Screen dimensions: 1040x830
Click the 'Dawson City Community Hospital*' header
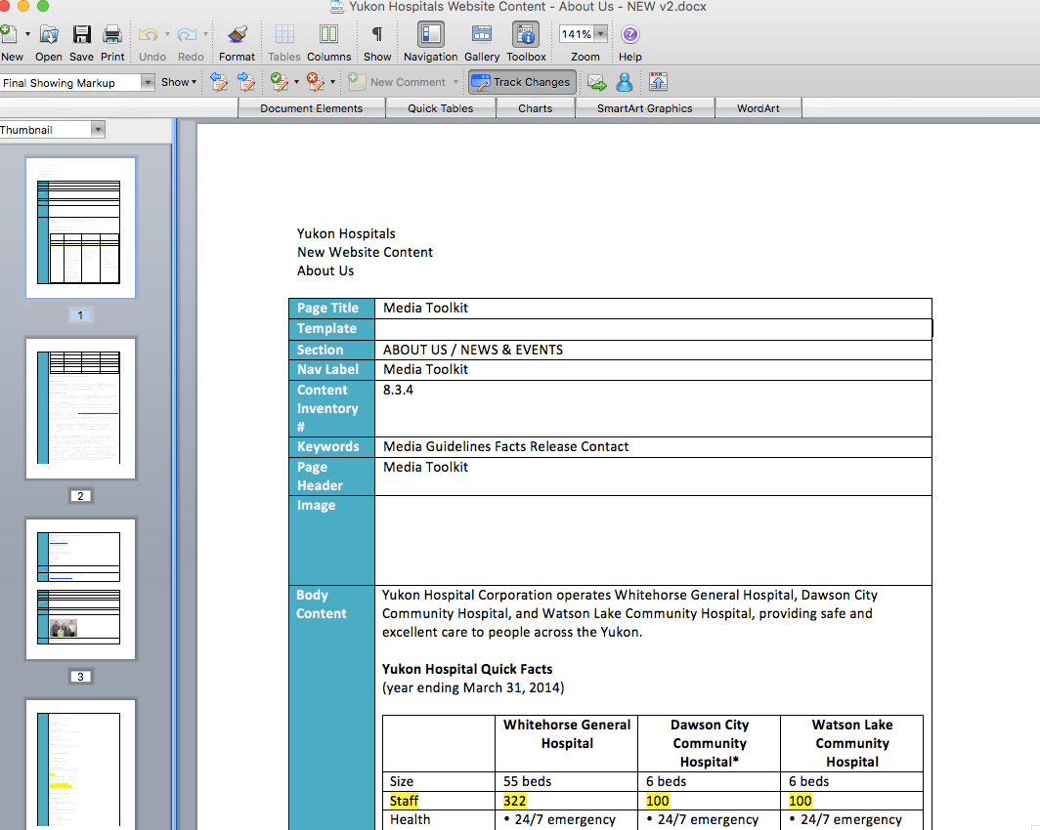tap(709, 743)
